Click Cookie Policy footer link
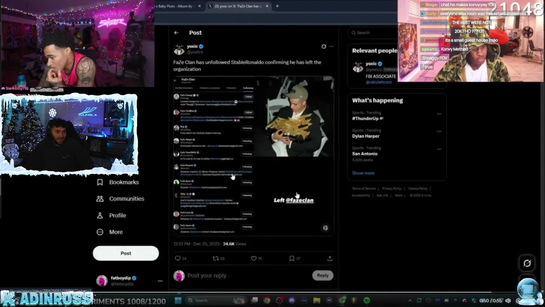This screenshot has height=307, width=545. coord(418,188)
